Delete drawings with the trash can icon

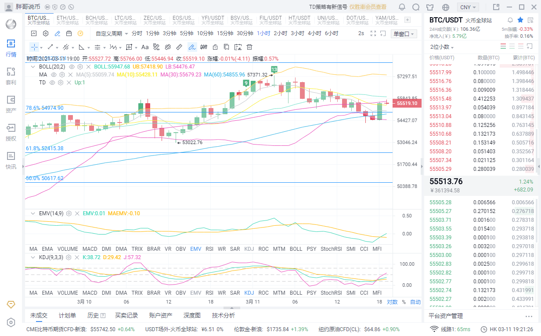pyautogui.click(x=249, y=47)
